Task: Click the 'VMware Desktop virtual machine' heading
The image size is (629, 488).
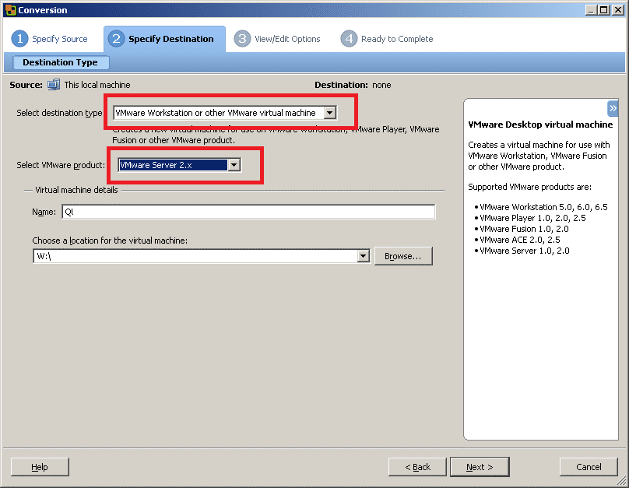Action: (x=540, y=125)
